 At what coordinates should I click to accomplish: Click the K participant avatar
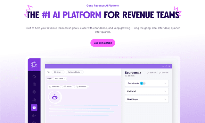click(144, 83)
